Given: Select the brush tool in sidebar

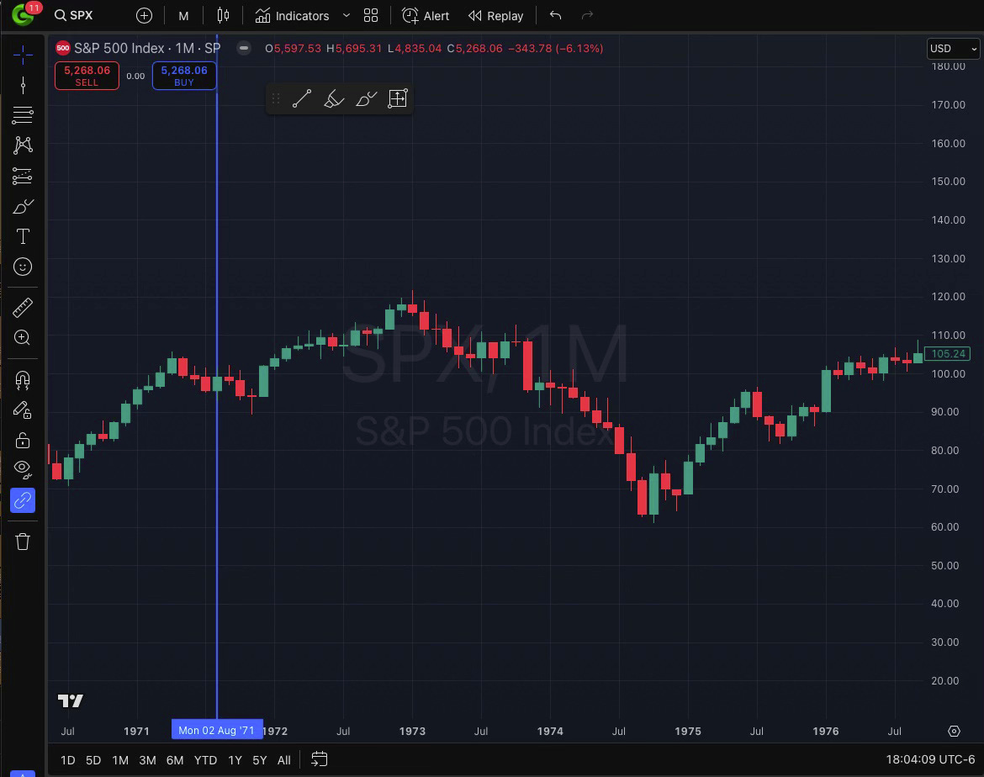Looking at the screenshot, I should (x=23, y=206).
